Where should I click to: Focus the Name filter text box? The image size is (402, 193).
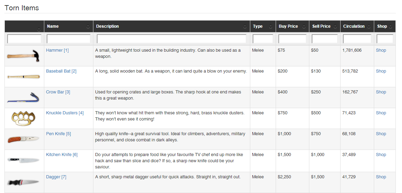[x=69, y=39]
